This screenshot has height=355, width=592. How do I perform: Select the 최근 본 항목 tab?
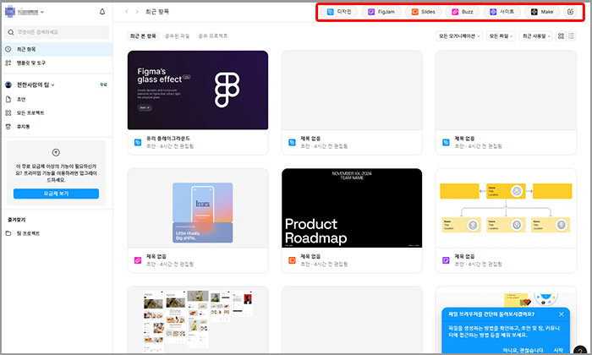point(143,35)
